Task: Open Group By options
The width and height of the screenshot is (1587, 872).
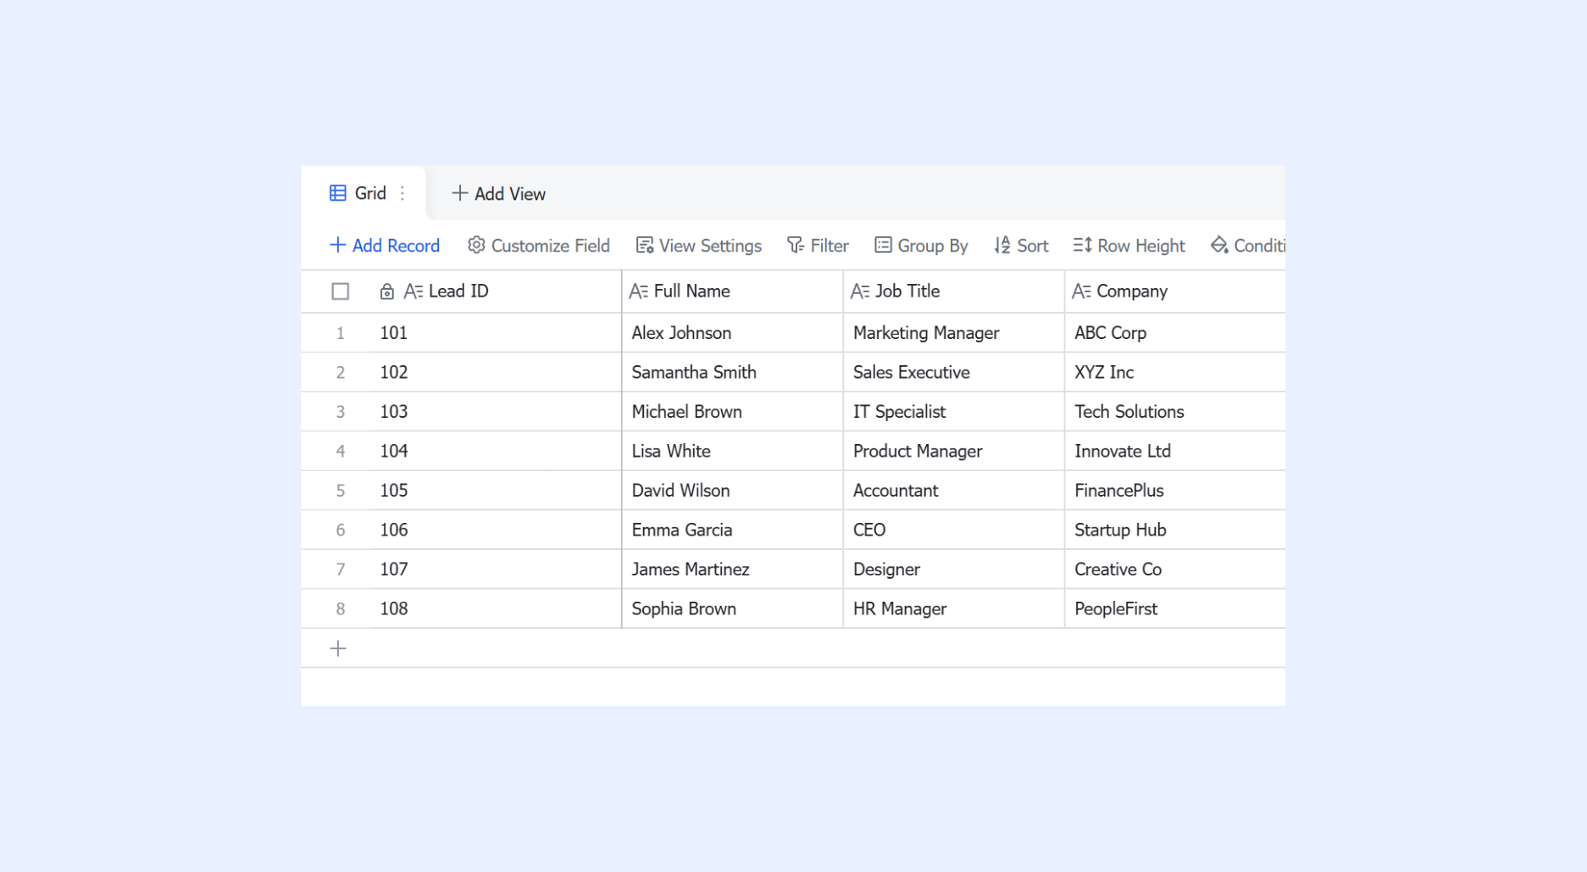Action: (921, 246)
